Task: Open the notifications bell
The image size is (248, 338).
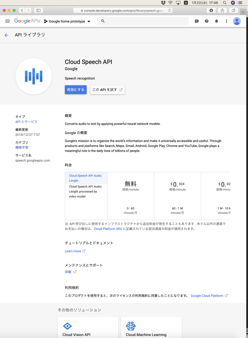Action: click(x=217, y=21)
